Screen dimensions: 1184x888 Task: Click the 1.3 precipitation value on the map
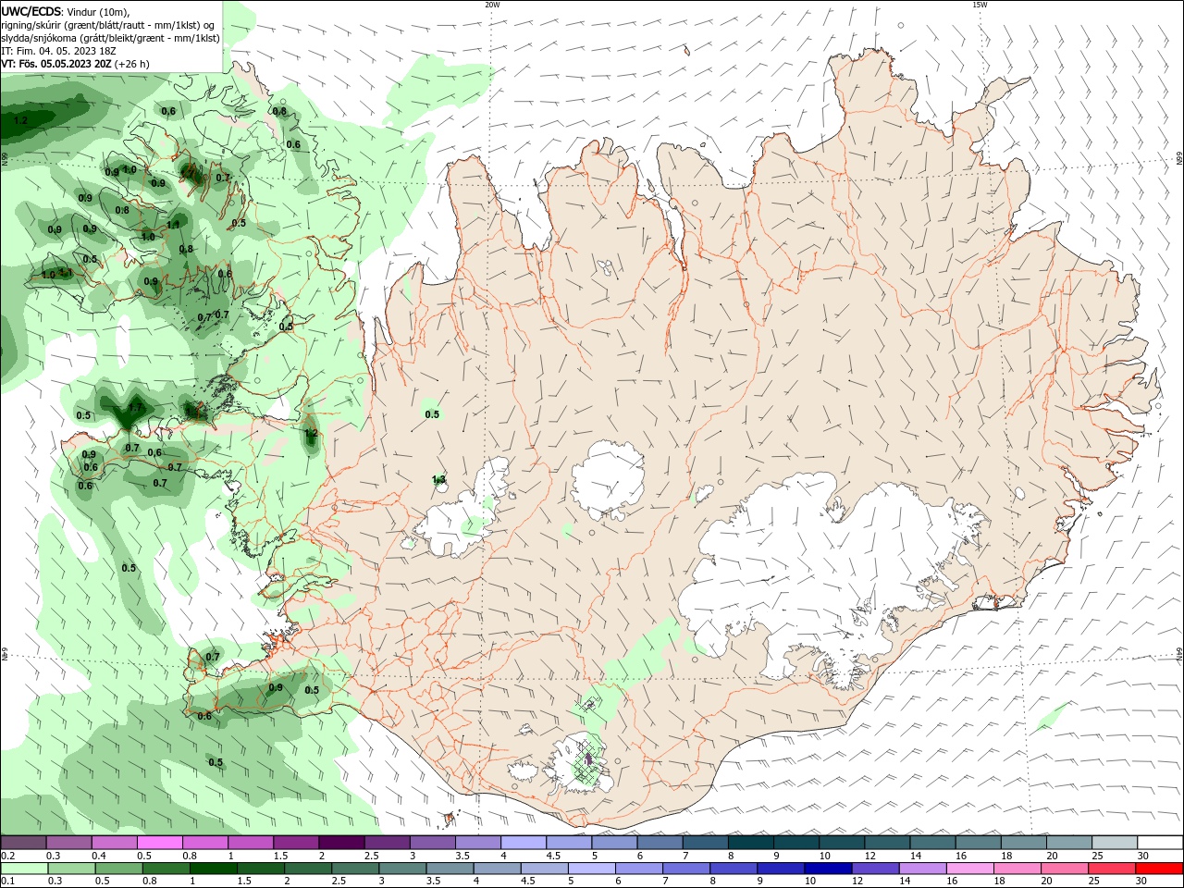438,479
